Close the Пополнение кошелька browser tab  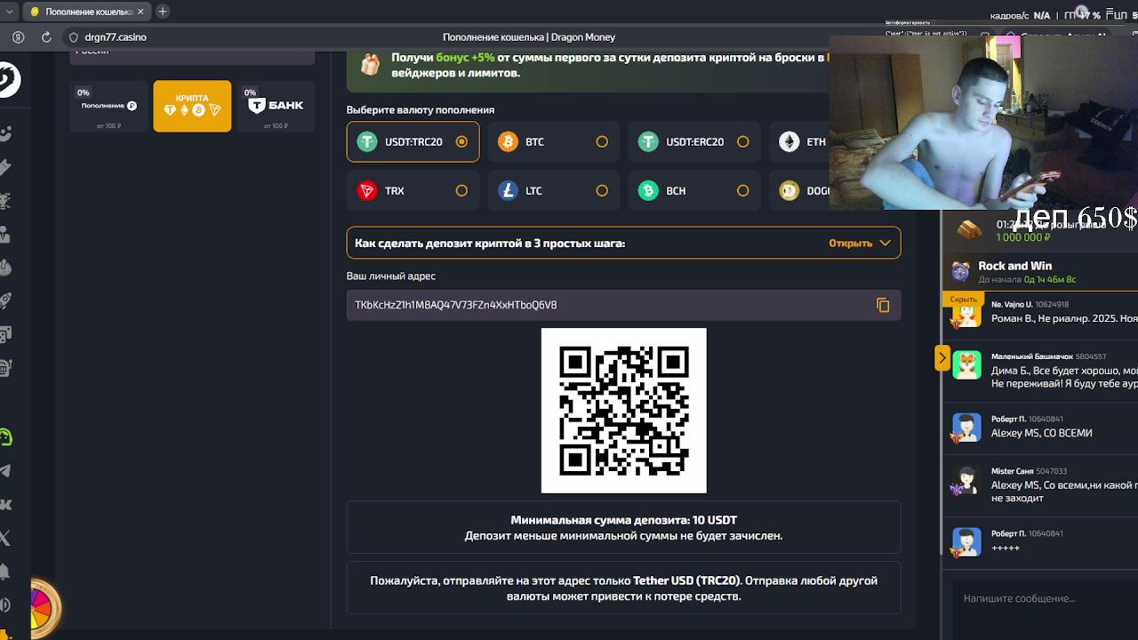click(140, 12)
